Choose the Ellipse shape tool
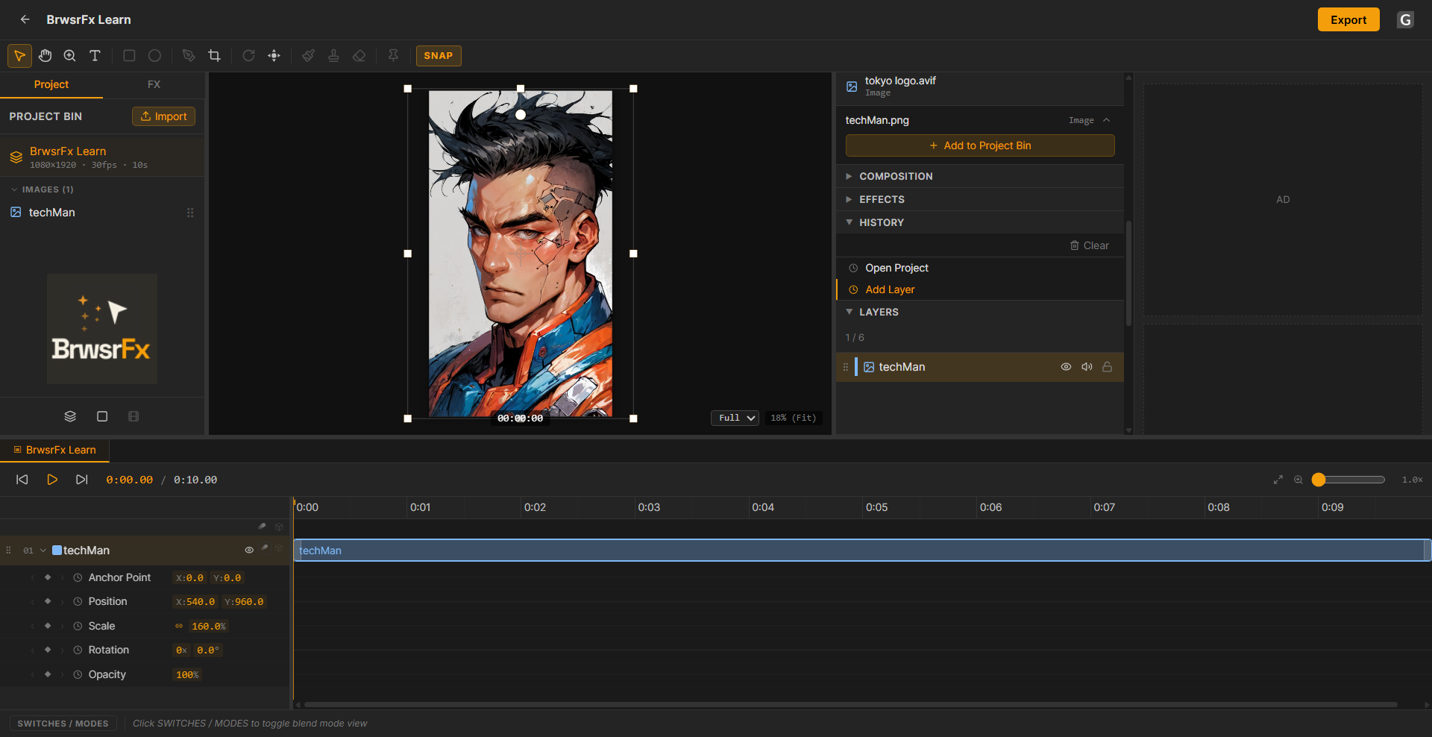 coord(154,56)
